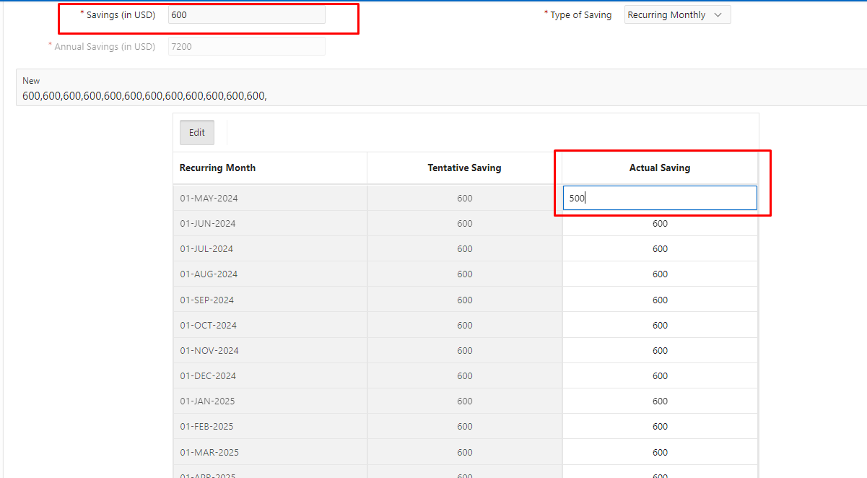The height and width of the screenshot is (478, 867).
Task: Click the Savings (in USD) input field
Action: point(246,14)
